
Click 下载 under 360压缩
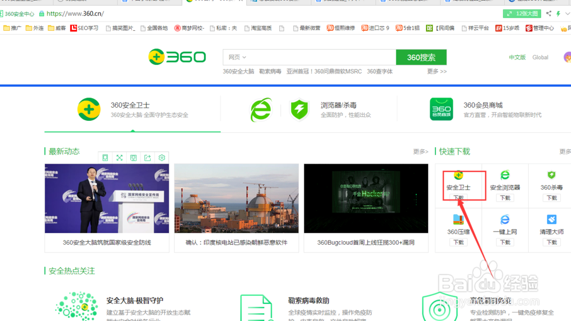(x=459, y=242)
